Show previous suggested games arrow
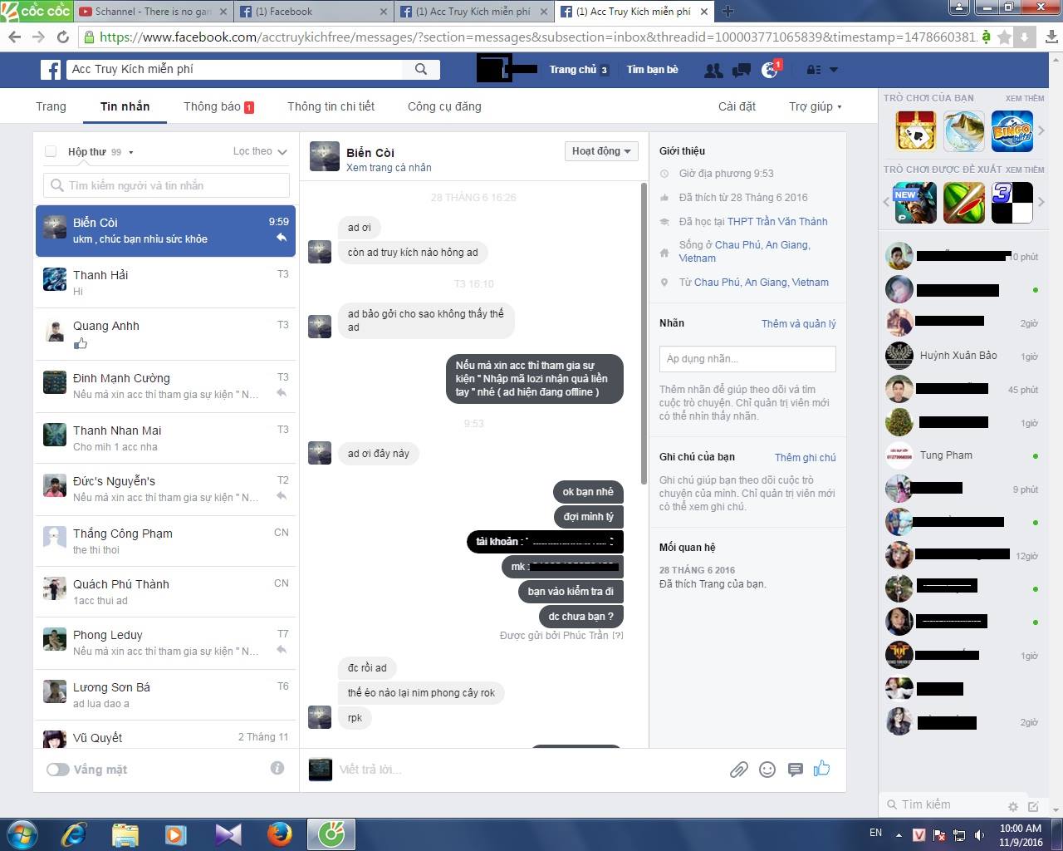The image size is (1063, 851). pos(887,202)
